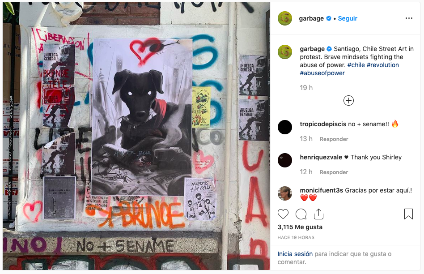
Task: Click Inicia sesión to log in
Action: click(x=295, y=254)
